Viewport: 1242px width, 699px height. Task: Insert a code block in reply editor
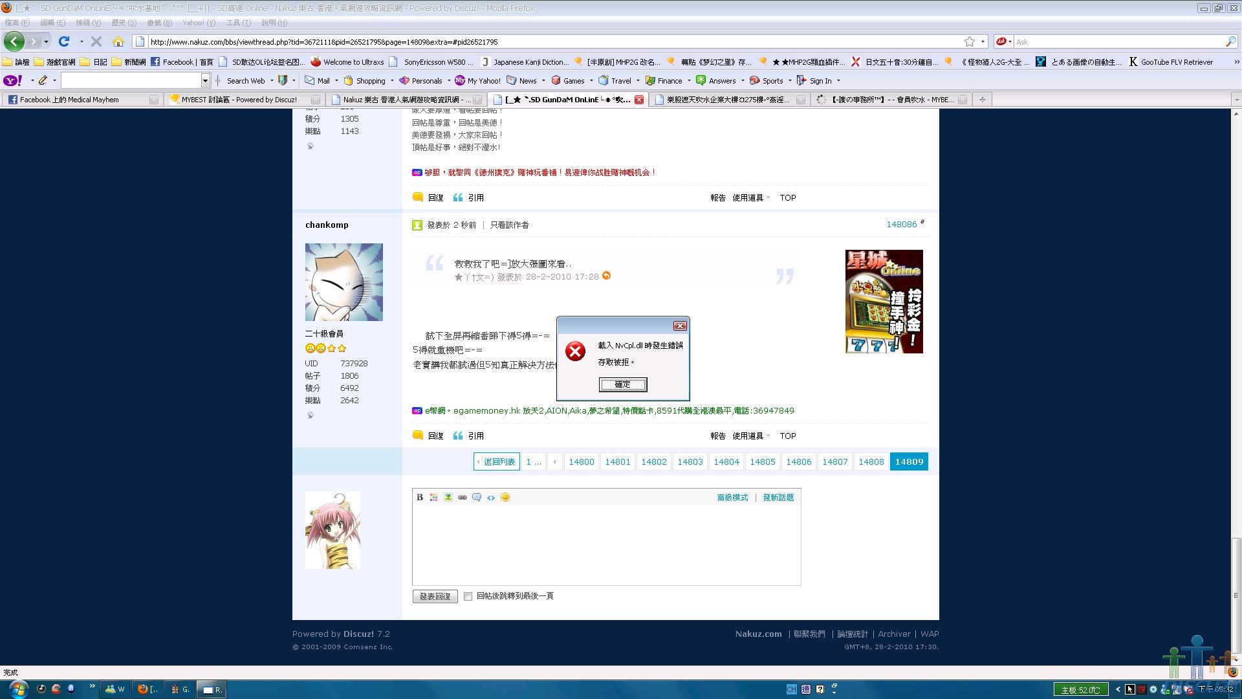(x=491, y=497)
